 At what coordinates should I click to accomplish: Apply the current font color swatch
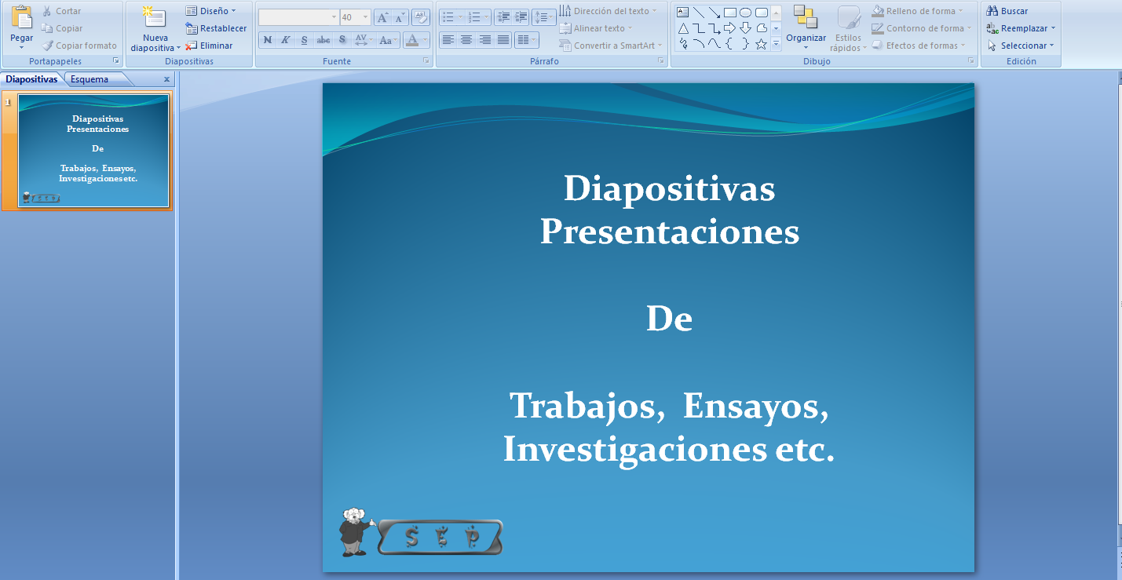click(x=411, y=41)
